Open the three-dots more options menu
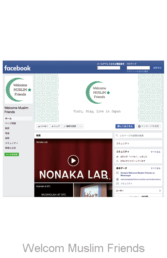This screenshot has width=167, height=258. point(81,126)
